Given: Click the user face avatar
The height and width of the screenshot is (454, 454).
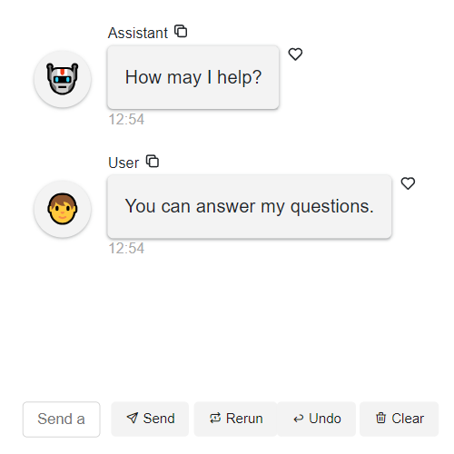Looking at the screenshot, I should pos(63,209).
